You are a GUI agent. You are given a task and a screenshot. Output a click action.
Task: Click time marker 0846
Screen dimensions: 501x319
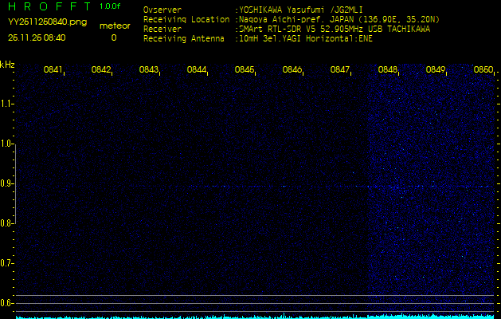(x=292, y=69)
